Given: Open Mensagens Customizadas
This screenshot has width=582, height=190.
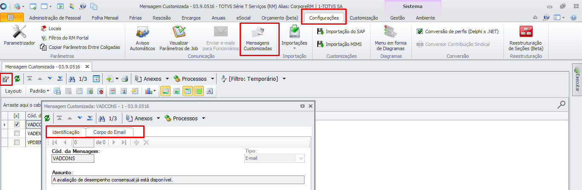Looking at the screenshot, I should 258,39.
